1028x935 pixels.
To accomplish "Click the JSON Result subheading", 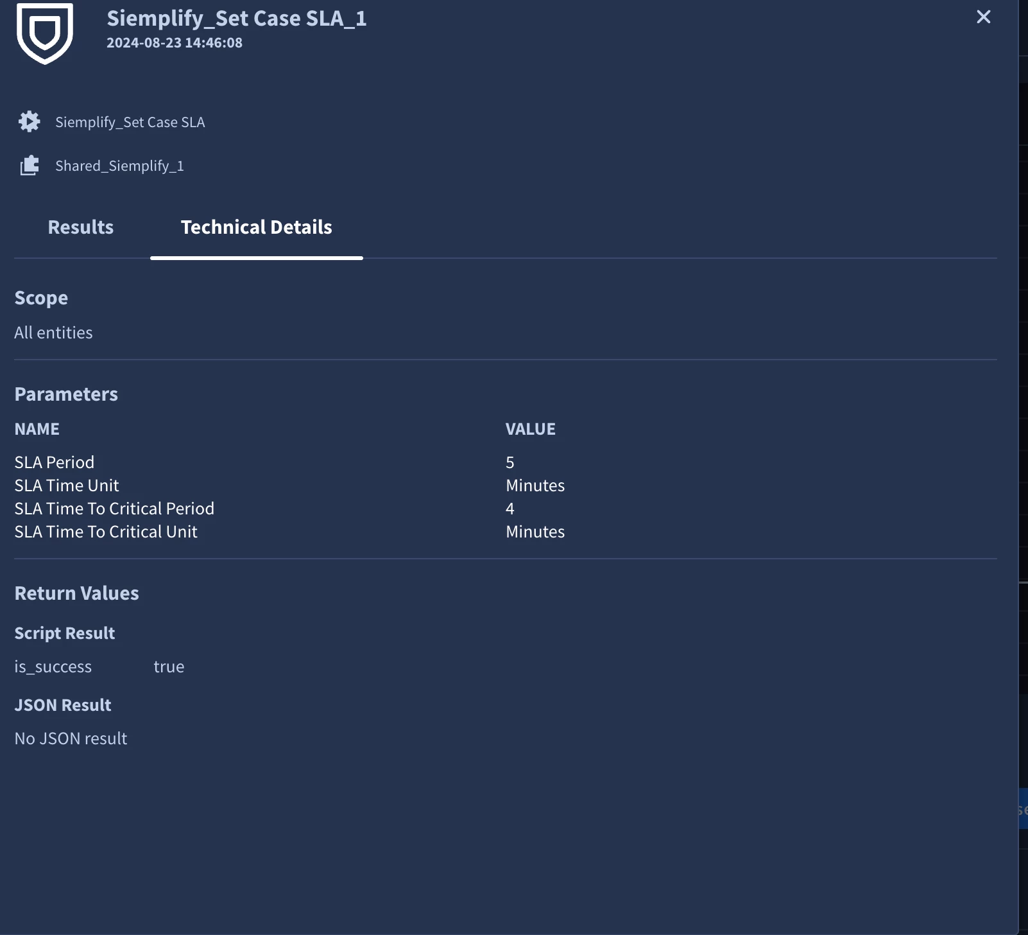I will [63, 705].
